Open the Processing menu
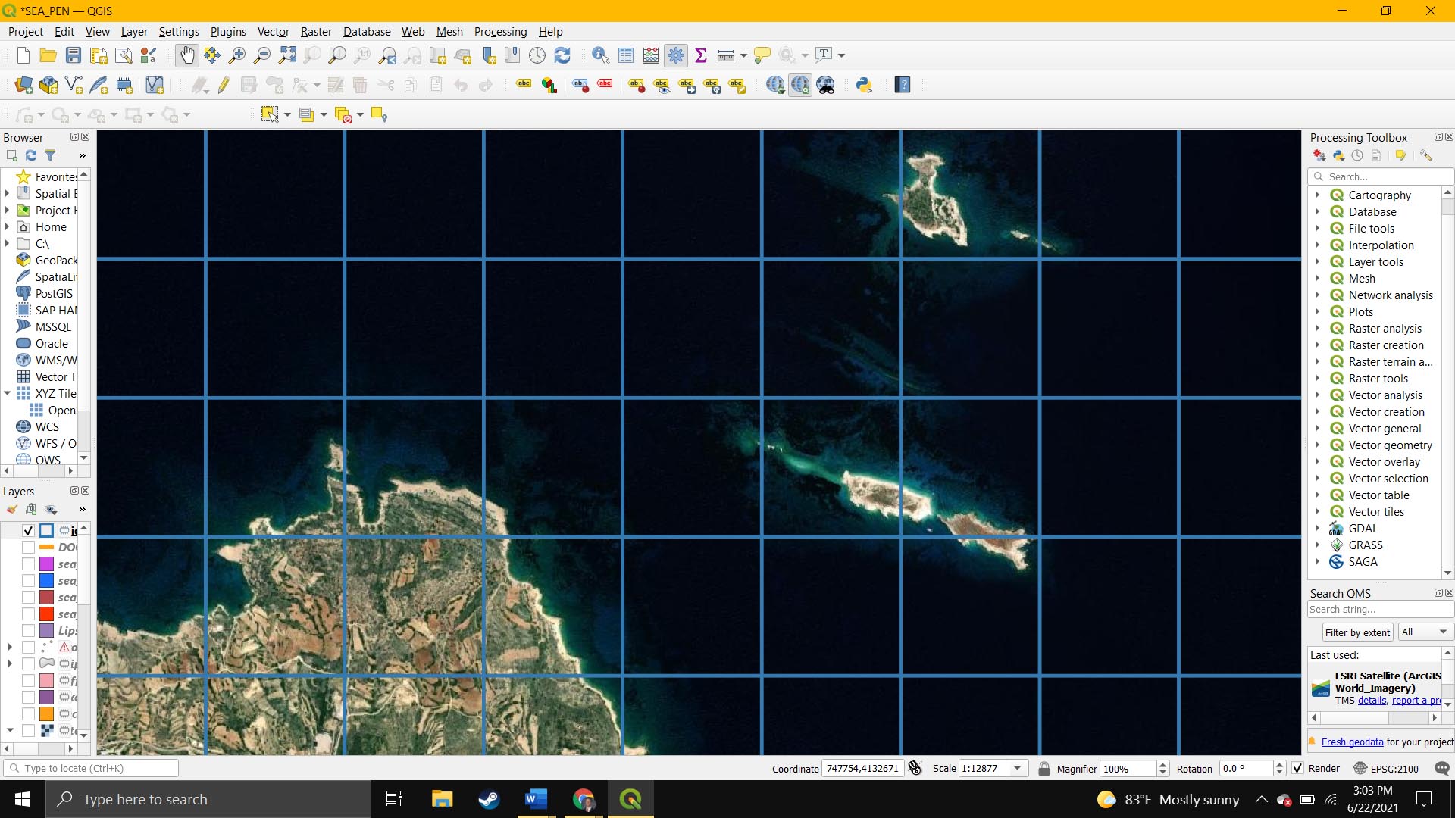Screen dimensions: 1455x818 pyautogui.click(x=500, y=31)
